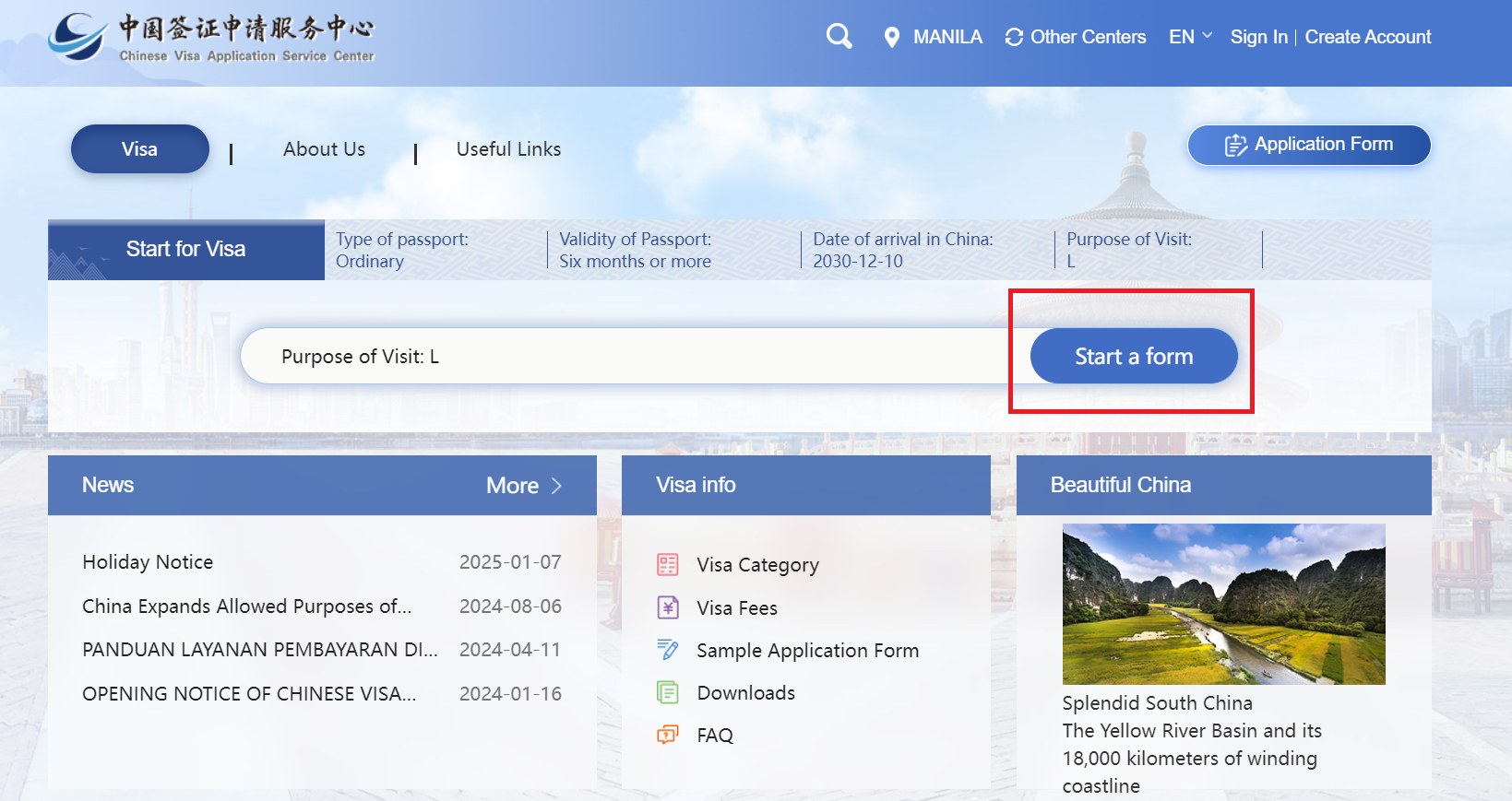1512x801 pixels.
Task: Click the Start a form button
Action: (1134, 356)
